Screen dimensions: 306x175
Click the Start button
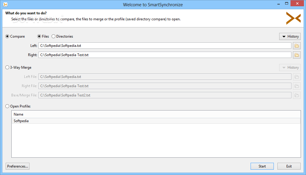coord(262,166)
